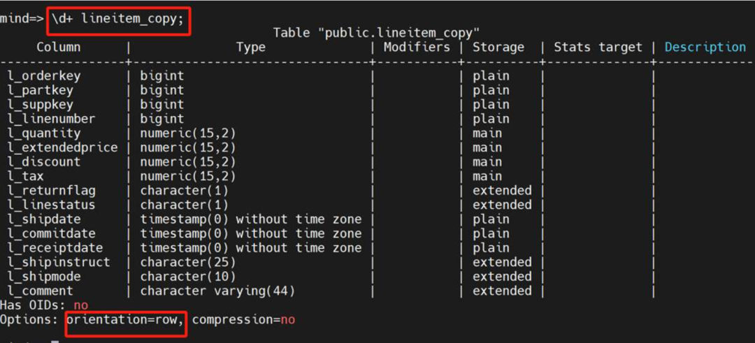Select the l_partkey row text
The width and height of the screenshot is (755, 343).
coord(41,90)
